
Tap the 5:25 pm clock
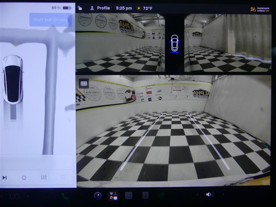[124, 8]
